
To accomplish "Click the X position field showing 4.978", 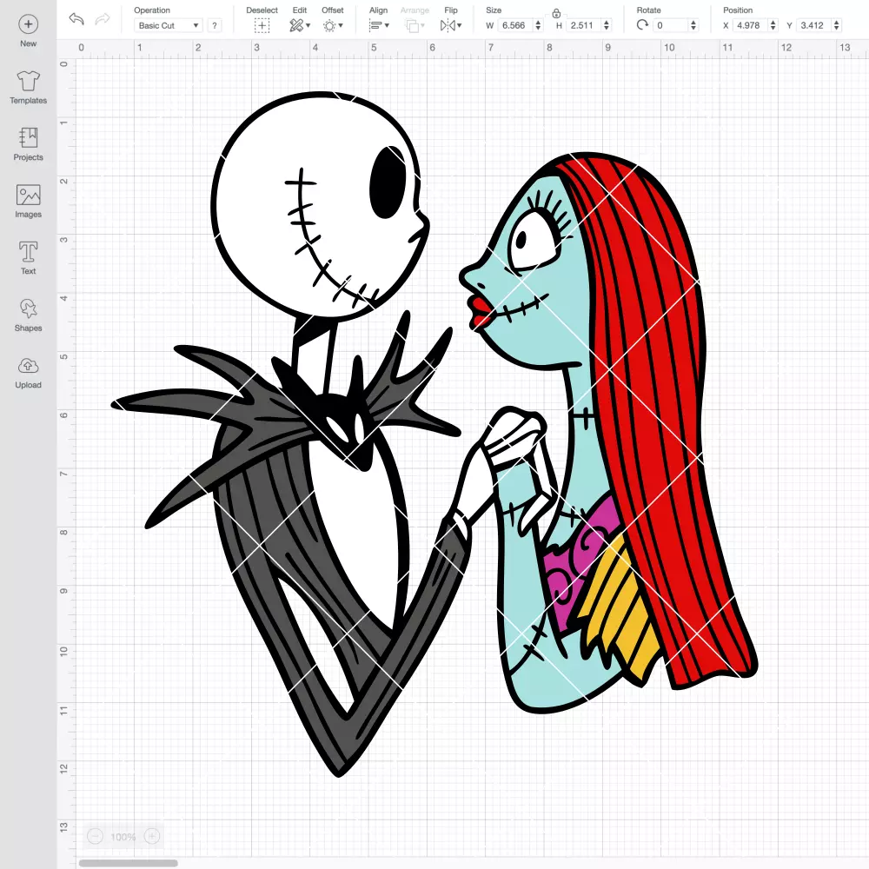I will point(750,25).
